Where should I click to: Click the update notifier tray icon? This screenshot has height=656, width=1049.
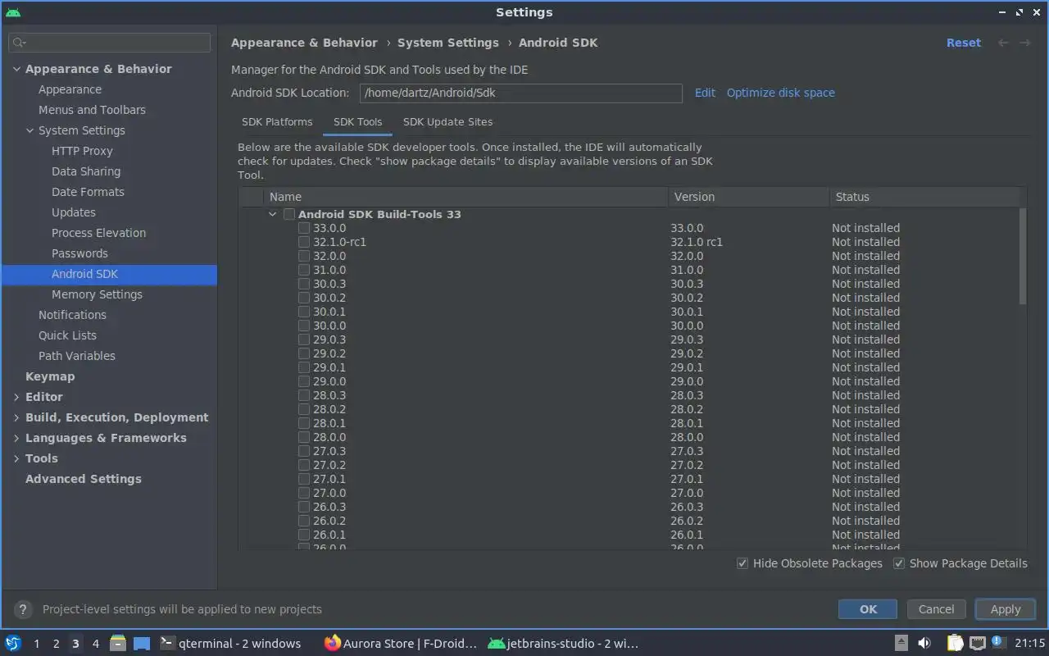point(997,641)
